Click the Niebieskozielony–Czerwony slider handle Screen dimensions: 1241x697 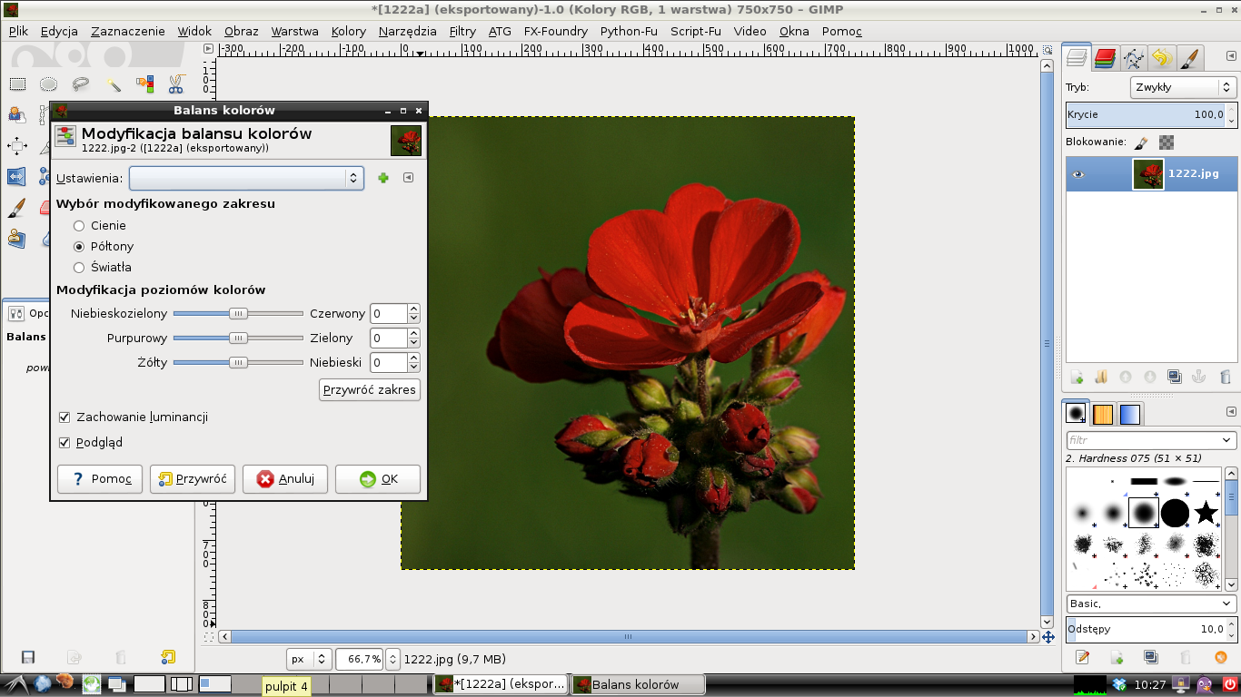pos(238,313)
